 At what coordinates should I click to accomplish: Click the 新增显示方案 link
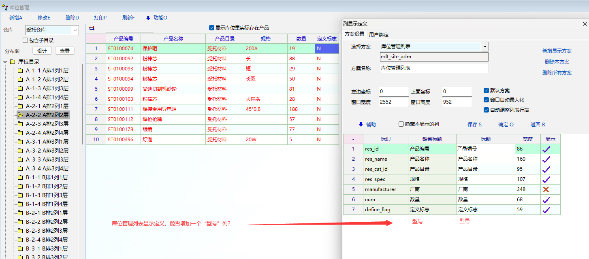click(557, 51)
